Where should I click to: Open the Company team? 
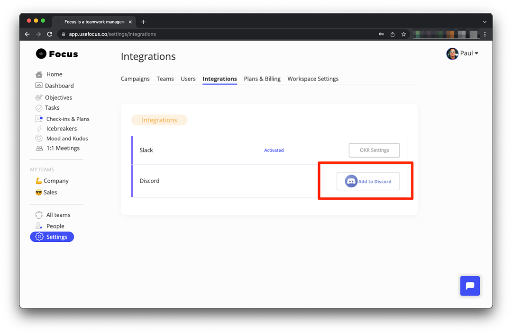pyautogui.click(x=56, y=181)
